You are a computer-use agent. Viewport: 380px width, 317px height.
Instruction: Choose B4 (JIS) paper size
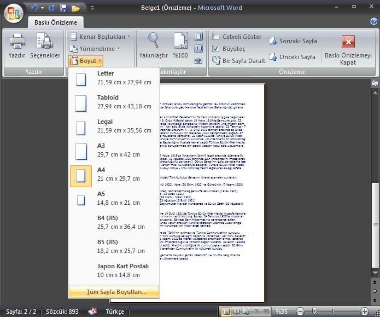tap(114, 223)
